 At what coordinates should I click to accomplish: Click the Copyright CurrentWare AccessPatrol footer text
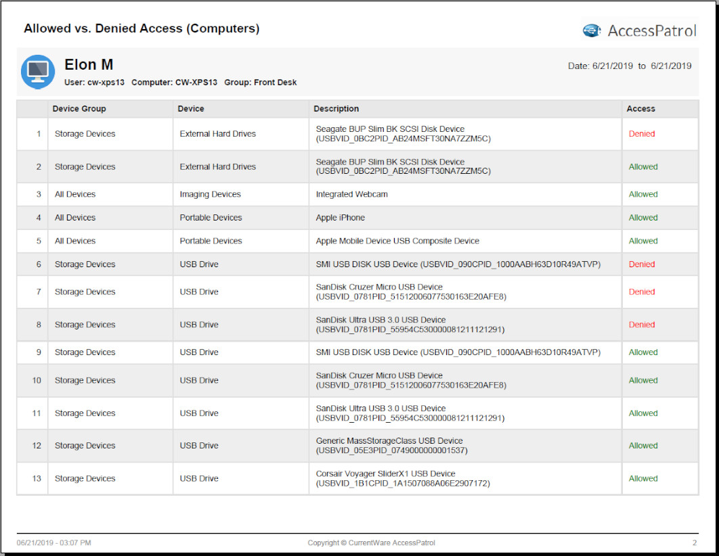point(371,542)
